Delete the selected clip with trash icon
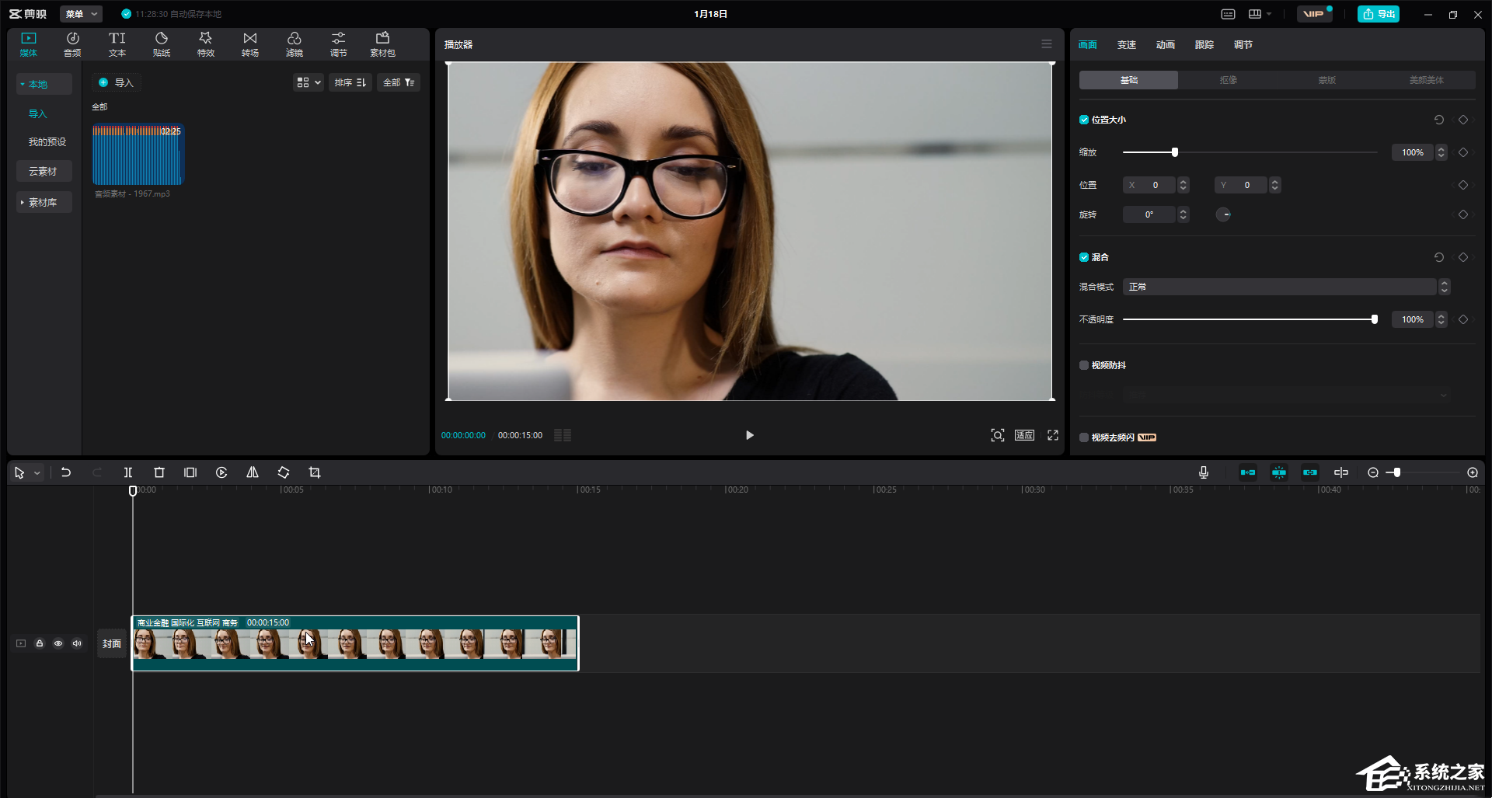 [159, 472]
